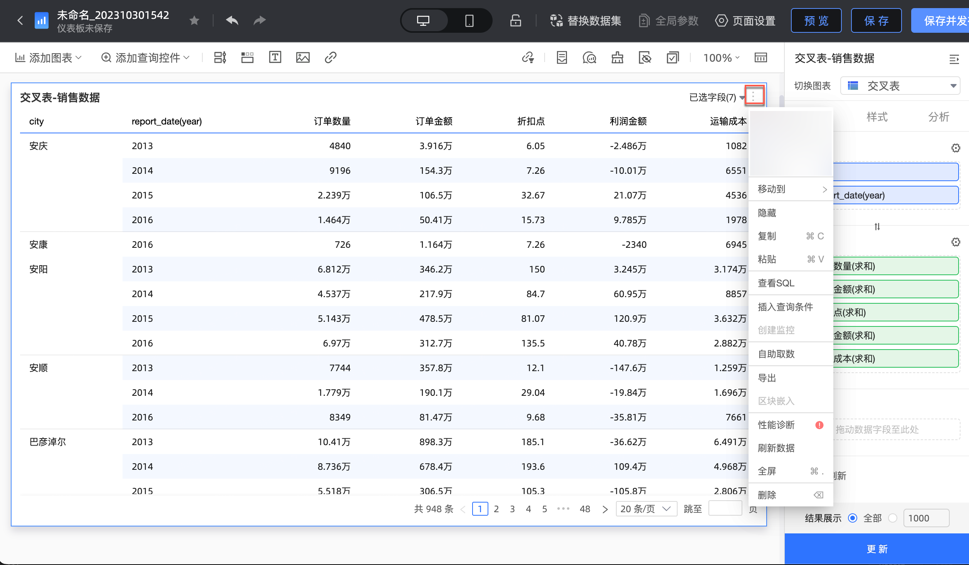Viewport: 969px width, 565px height.
Task: Go to page 2 of table
Action: 496,509
